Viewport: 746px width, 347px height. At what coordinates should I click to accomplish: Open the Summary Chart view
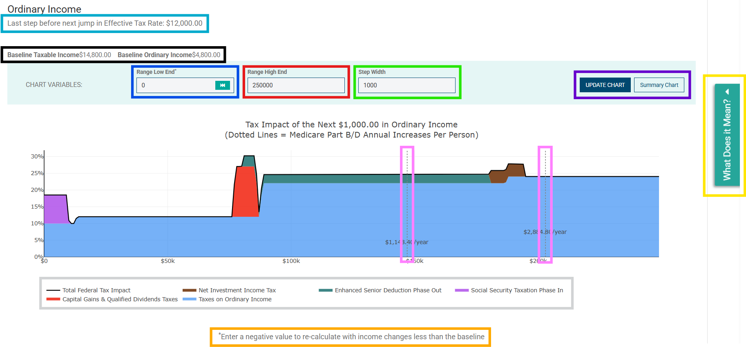pos(659,85)
